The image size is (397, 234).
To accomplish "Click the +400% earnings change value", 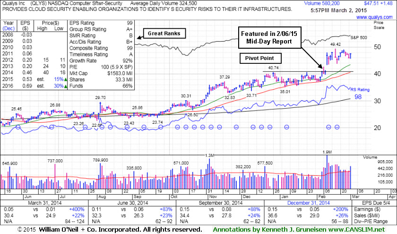I will (x=77, y=209).
